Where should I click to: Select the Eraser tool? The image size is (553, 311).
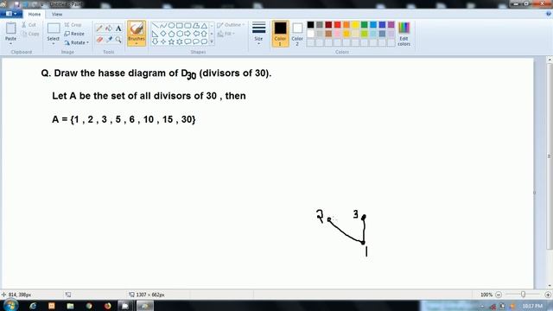coord(99,40)
